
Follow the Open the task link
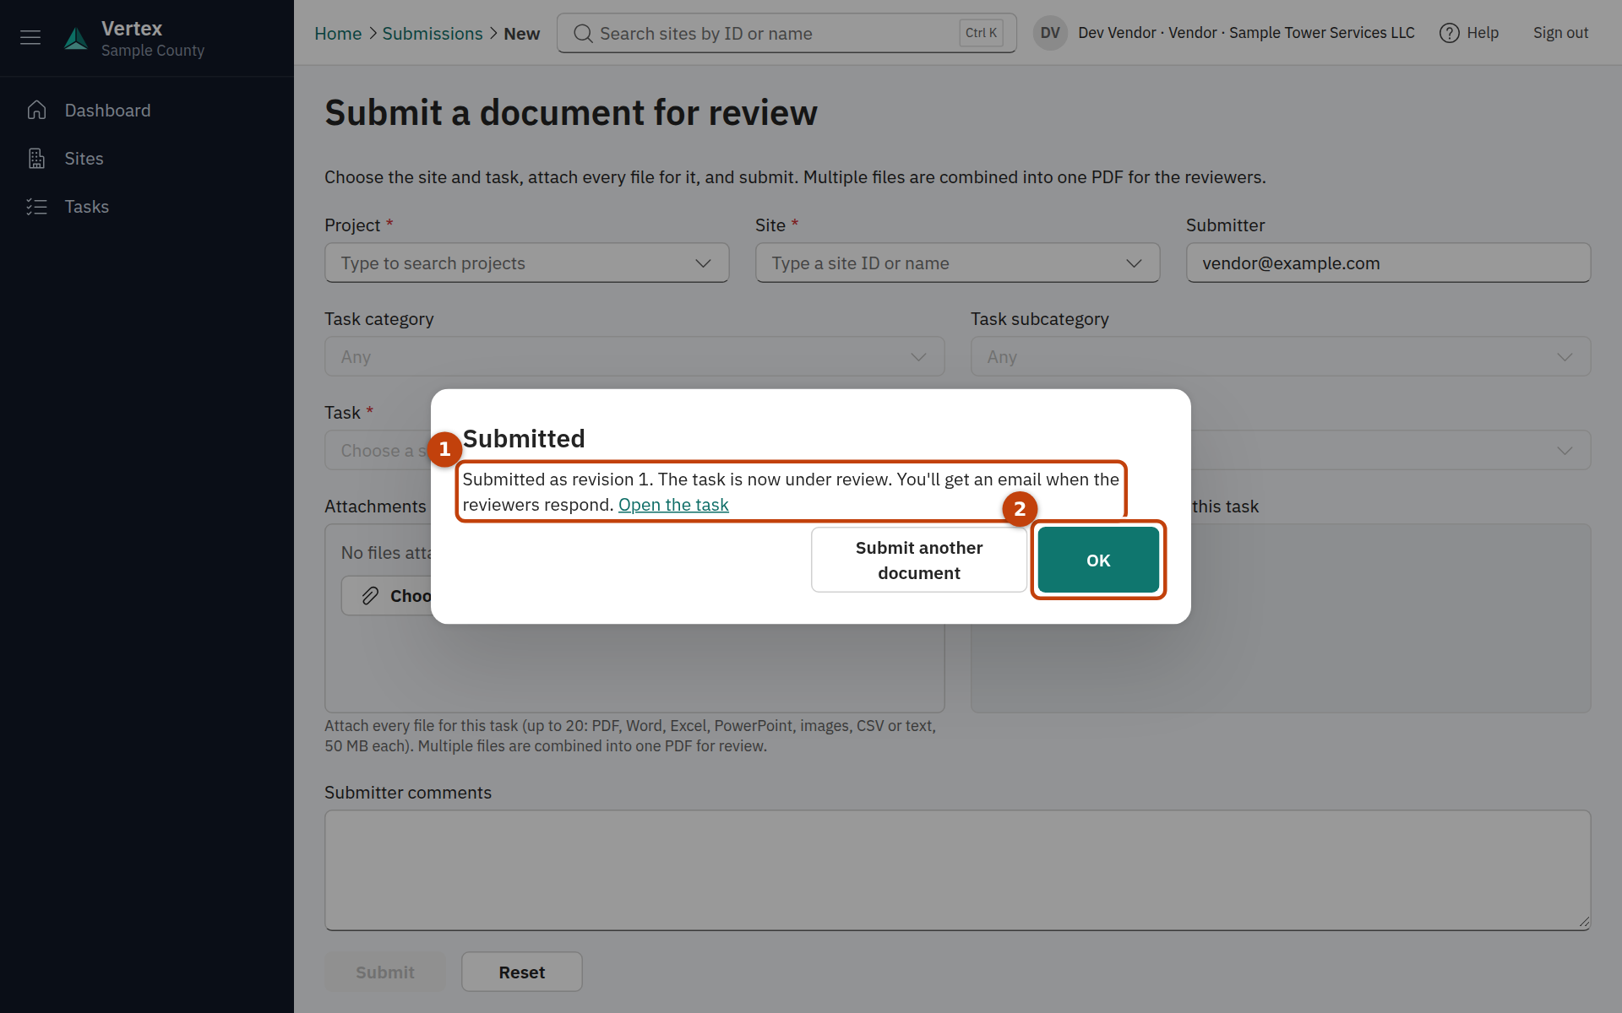coord(673,505)
